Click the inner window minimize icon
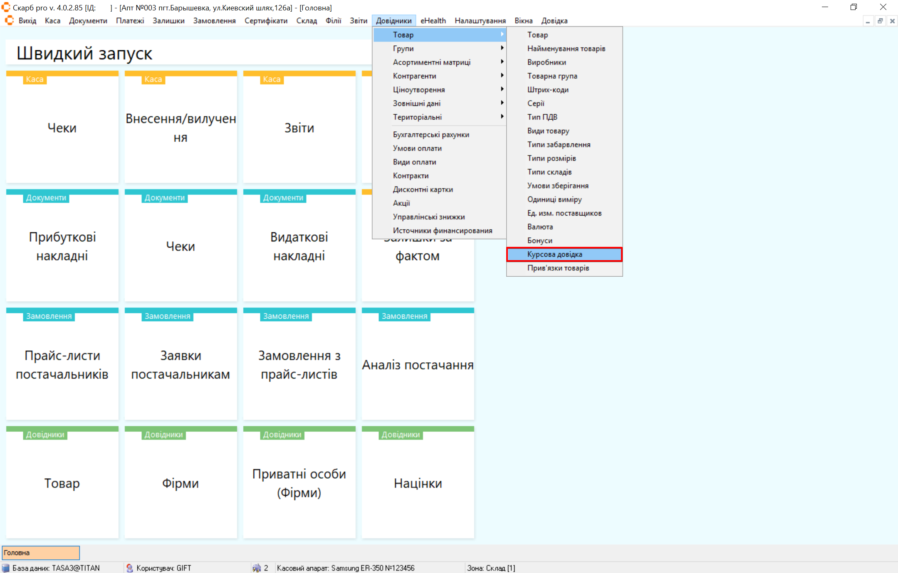Viewport: 898px width, 573px height. (868, 21)
